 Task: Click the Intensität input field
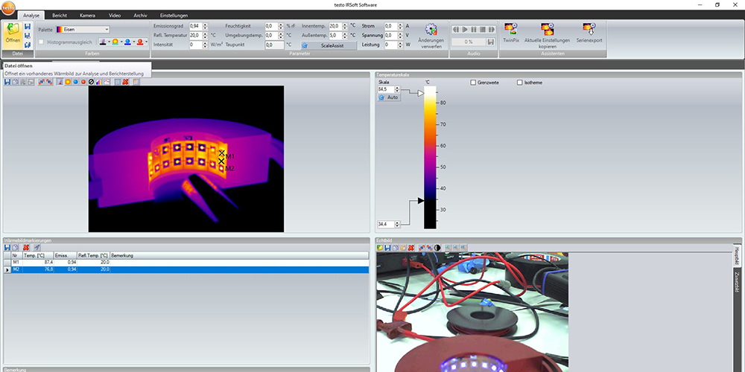195,45
